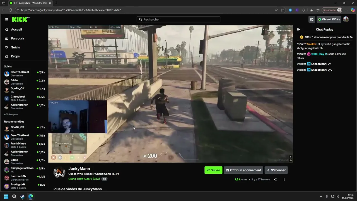Reload the page in the browser

click(10, 10)
